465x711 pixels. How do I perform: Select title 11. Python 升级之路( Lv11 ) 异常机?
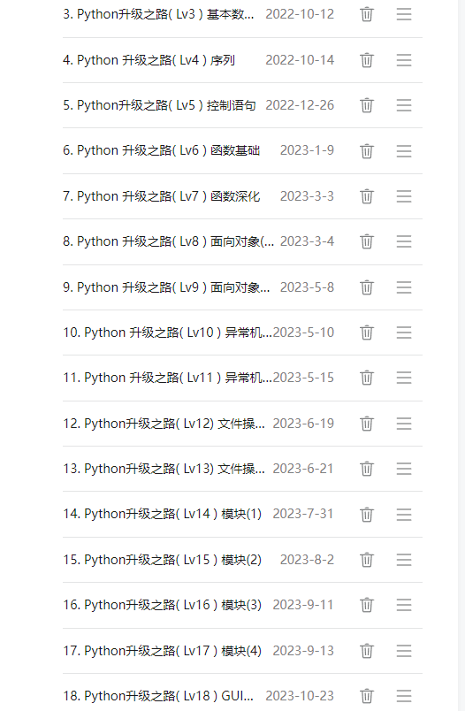167,378
